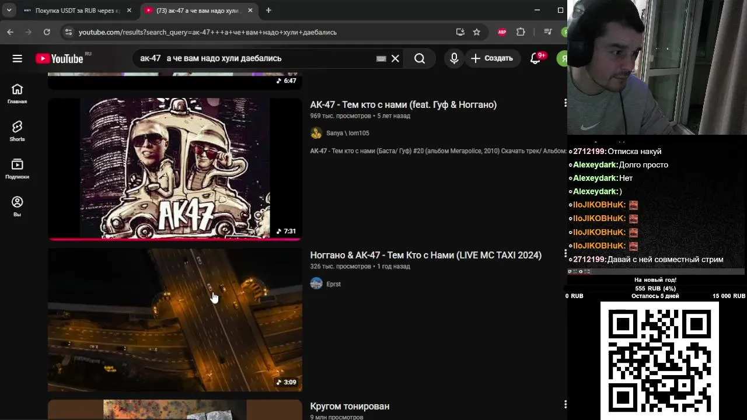The height and width of the screenshot is (420, 747).
Task: Install app icon in address bar
Action: point(460,32)
